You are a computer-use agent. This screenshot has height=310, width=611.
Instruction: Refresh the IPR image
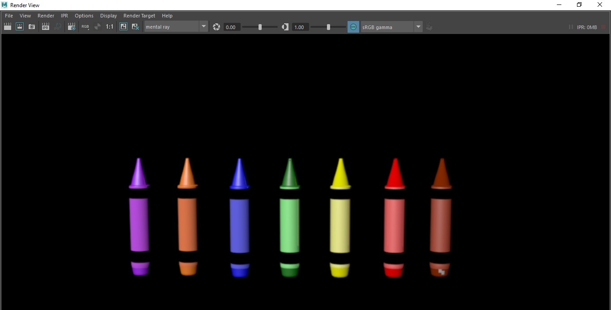(x=58, y=26)
